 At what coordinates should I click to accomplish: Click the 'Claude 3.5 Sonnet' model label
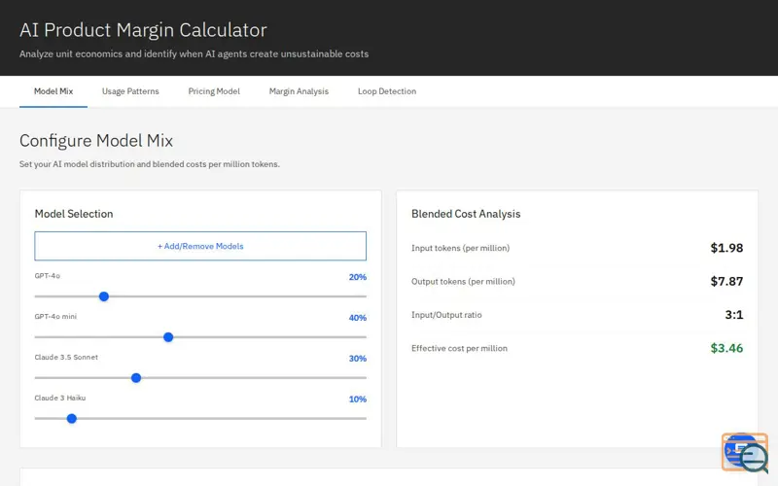66,357
